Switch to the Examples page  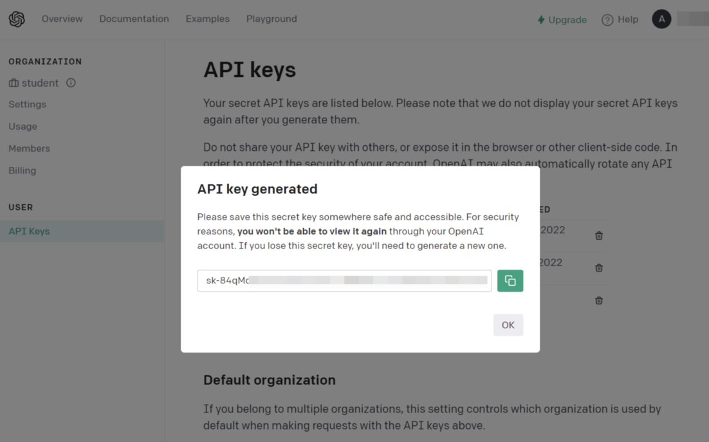pos(207,19)
